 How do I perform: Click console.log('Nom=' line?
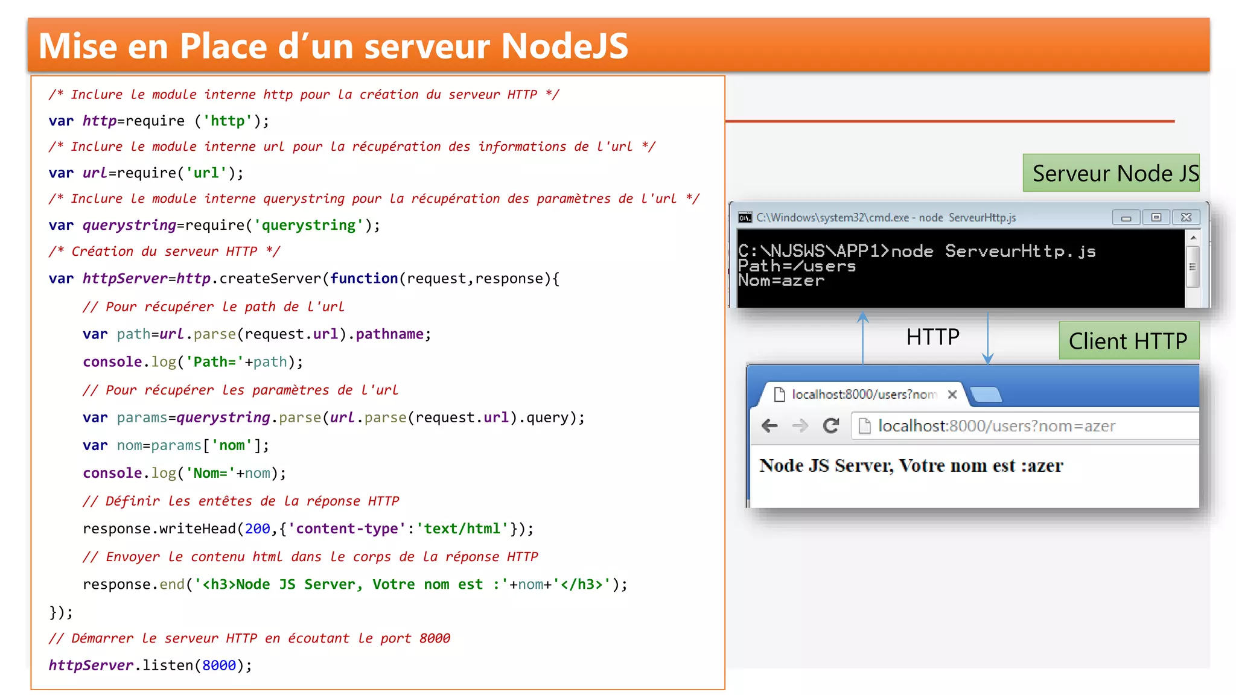[185, 473]
